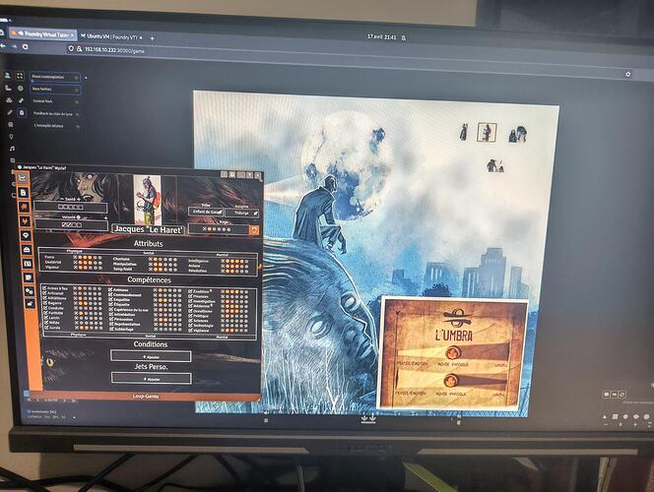This screenshot has width=654, height=492.
Task: Select the Drawing pencil tools
Action: coord(10,112)
